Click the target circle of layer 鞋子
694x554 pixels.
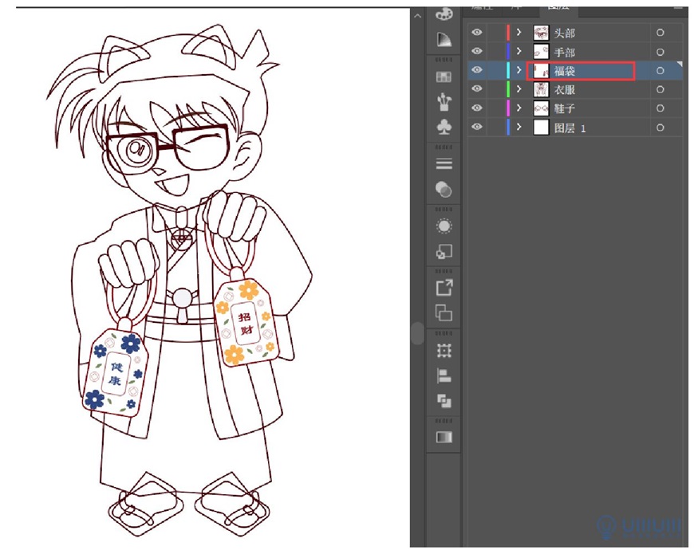point(660,108)
